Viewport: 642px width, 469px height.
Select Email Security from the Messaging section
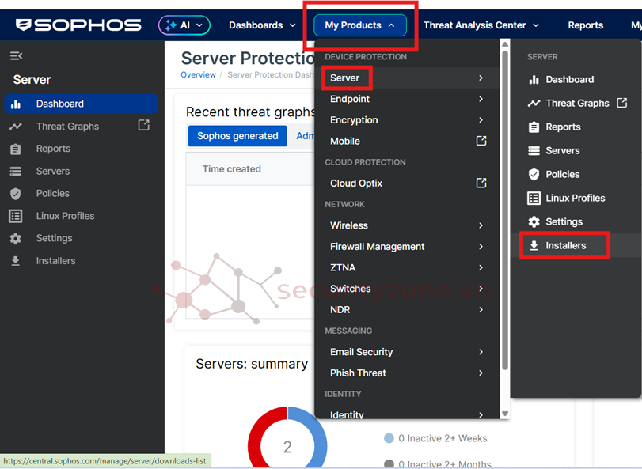click(x=361, y=352)
